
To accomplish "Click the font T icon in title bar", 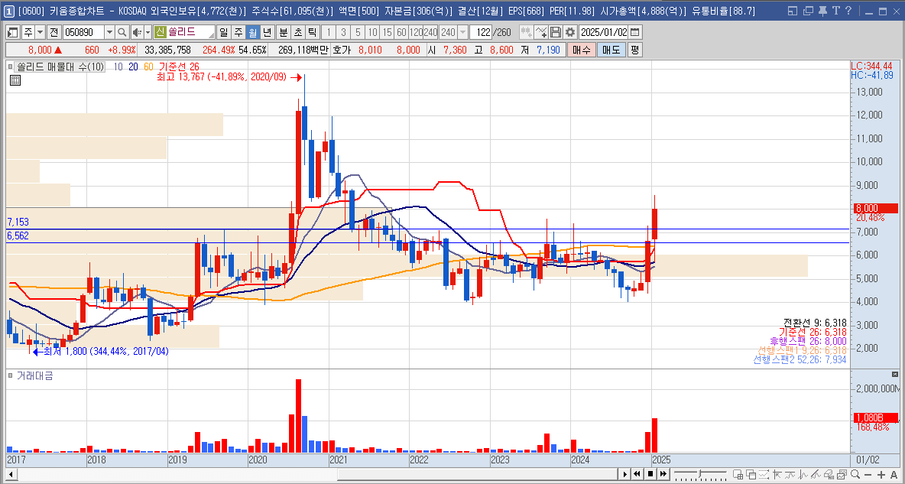I will (835, 11).
